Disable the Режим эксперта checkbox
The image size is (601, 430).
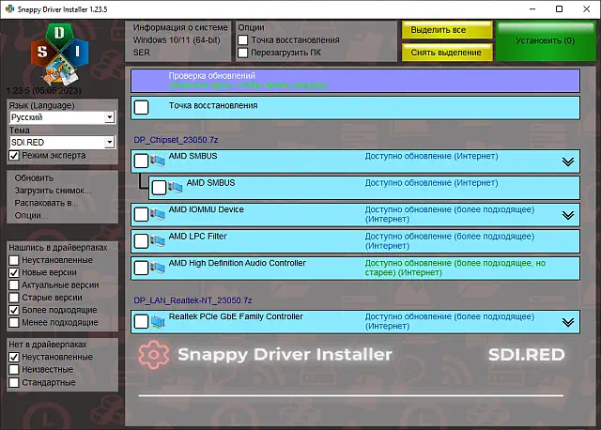click(14, 156)
